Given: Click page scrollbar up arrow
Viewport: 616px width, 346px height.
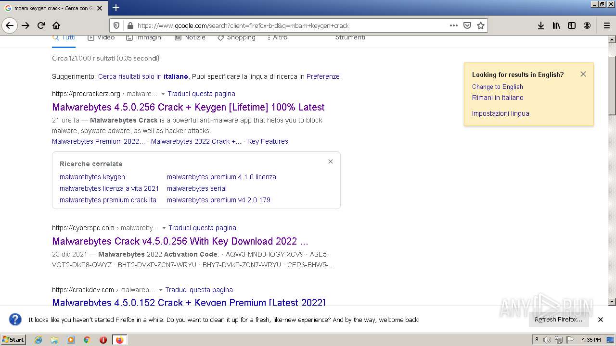Looking at the screenshot, I should point(612,39).
